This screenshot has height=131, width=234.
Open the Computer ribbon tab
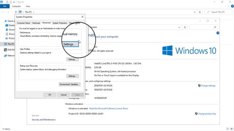coord(16,7)
